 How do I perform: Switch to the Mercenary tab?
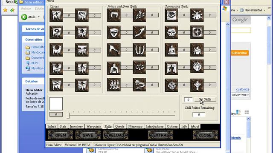point(135,126)
